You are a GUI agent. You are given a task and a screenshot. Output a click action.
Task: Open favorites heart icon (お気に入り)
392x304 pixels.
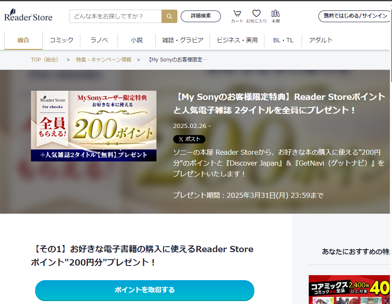click(x=256, y=16)
